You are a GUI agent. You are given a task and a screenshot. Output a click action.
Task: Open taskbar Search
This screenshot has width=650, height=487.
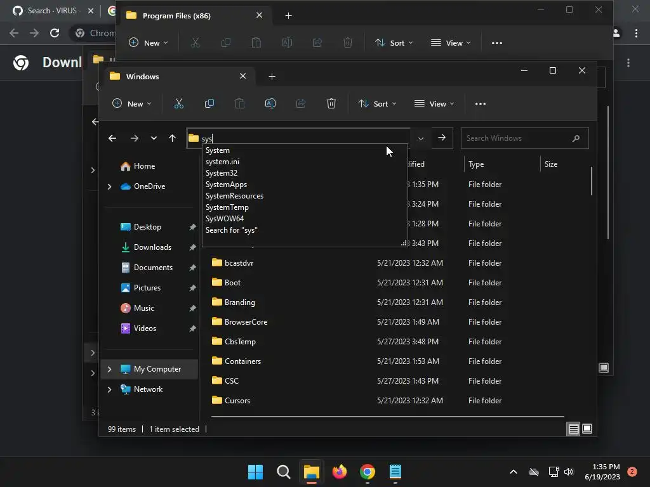point(284,472)
